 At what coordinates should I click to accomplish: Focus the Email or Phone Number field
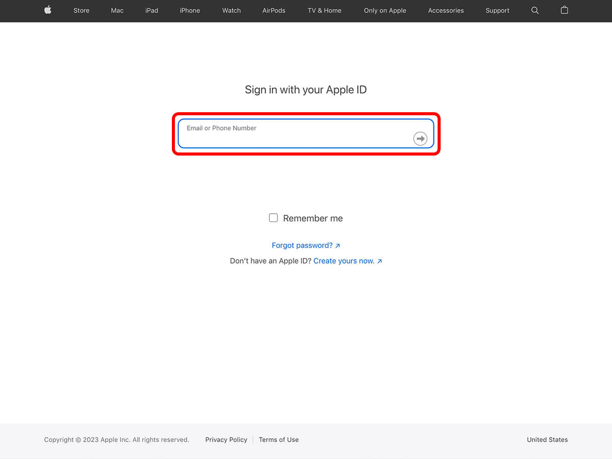pos(296,134)
